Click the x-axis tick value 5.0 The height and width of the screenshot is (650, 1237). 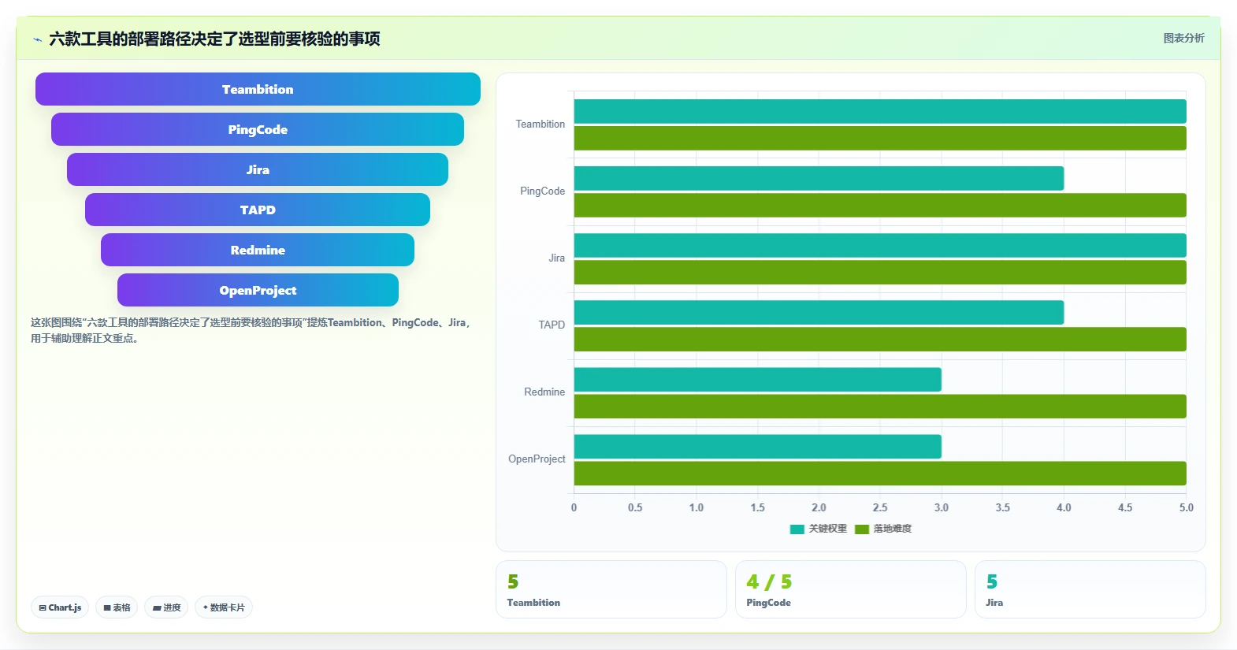coord(1187,507)
